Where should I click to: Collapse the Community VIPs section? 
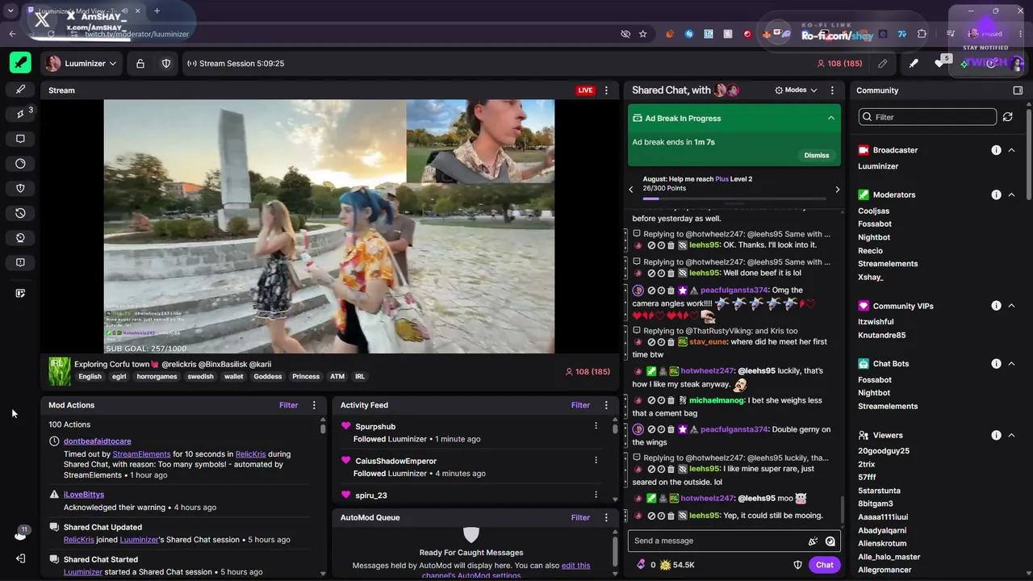(x=1012, y=306)
